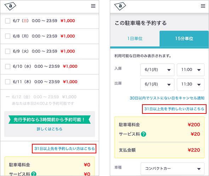
Task: Expand 車種 dropdown showing コンパクトカー
Action: point(173,169)
